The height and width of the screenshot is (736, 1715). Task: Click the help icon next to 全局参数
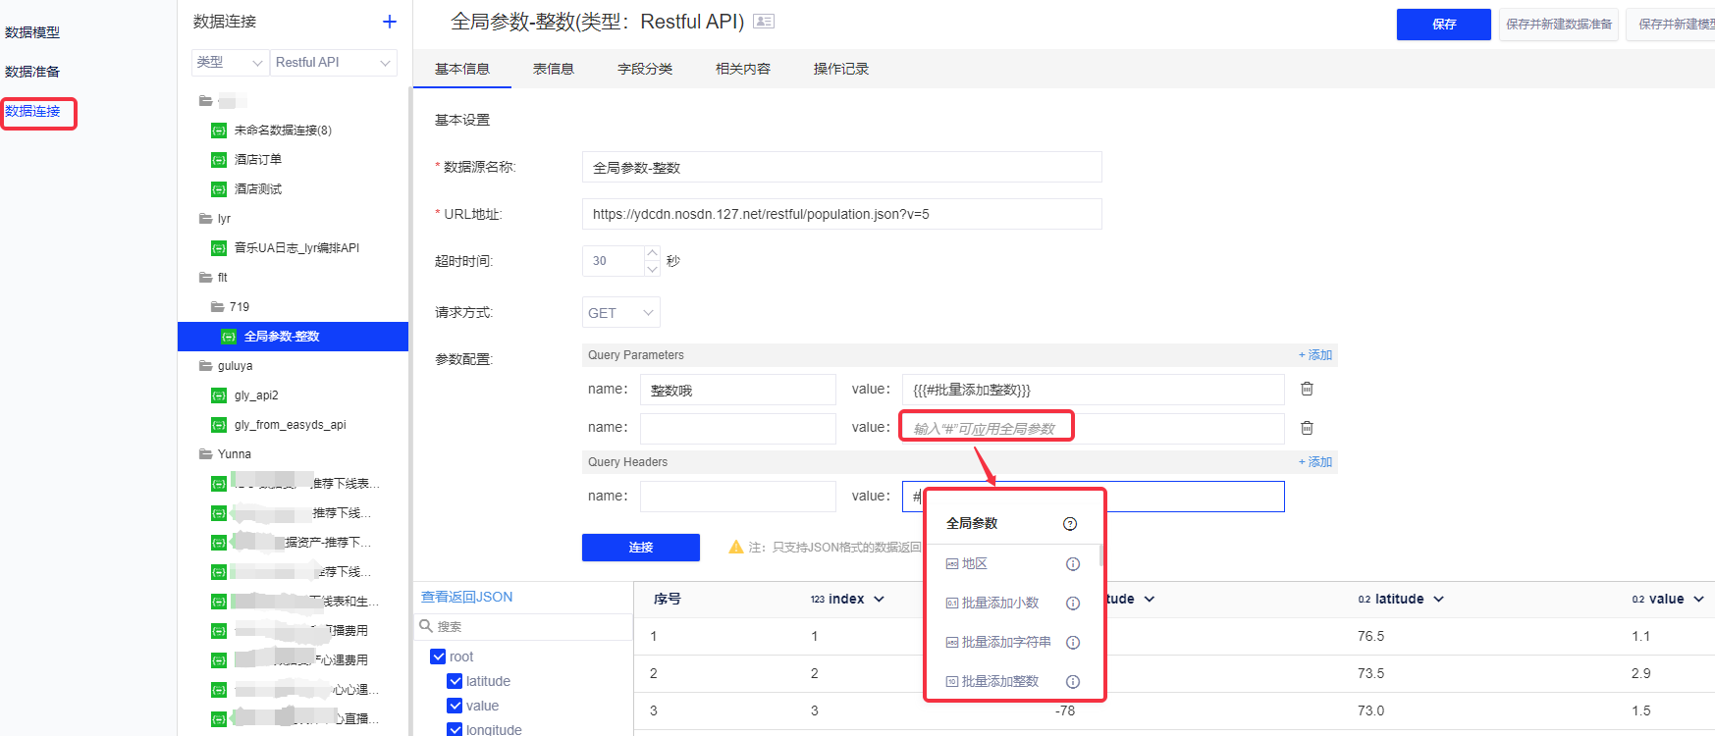pyautogui.click(x=1070, y=524)
